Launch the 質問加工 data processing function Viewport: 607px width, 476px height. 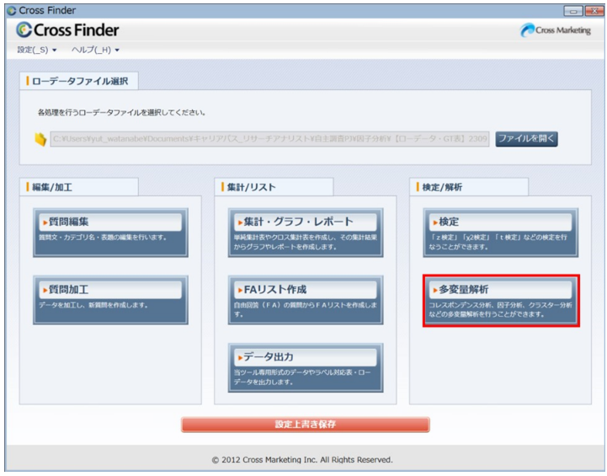point(108,290)
